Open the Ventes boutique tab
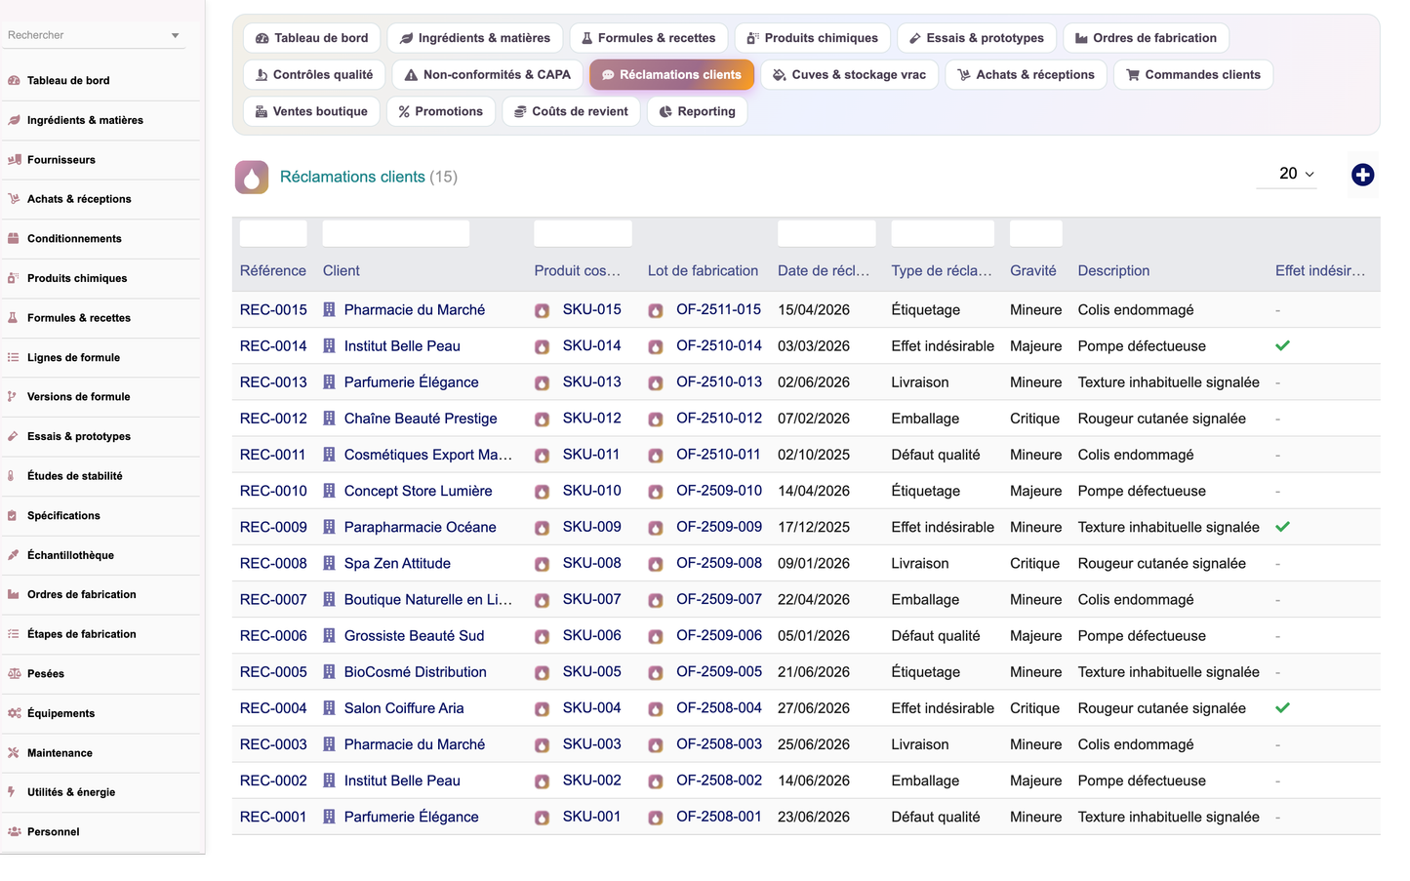The image size is (1410, 881). [x=311, y=112]
